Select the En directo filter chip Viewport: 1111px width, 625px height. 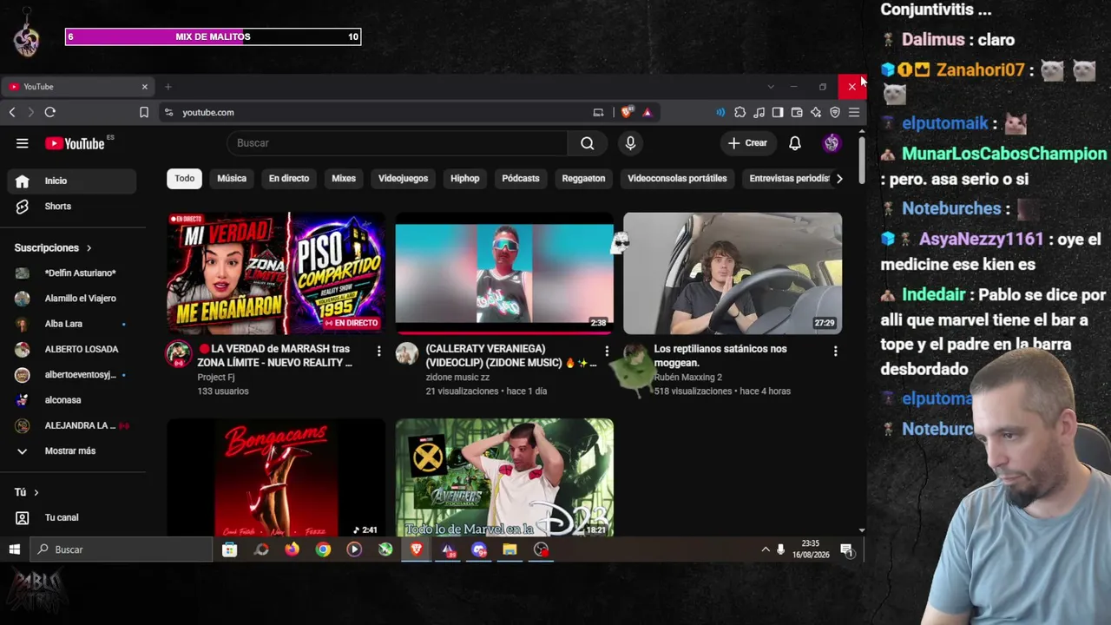point(289,179)
